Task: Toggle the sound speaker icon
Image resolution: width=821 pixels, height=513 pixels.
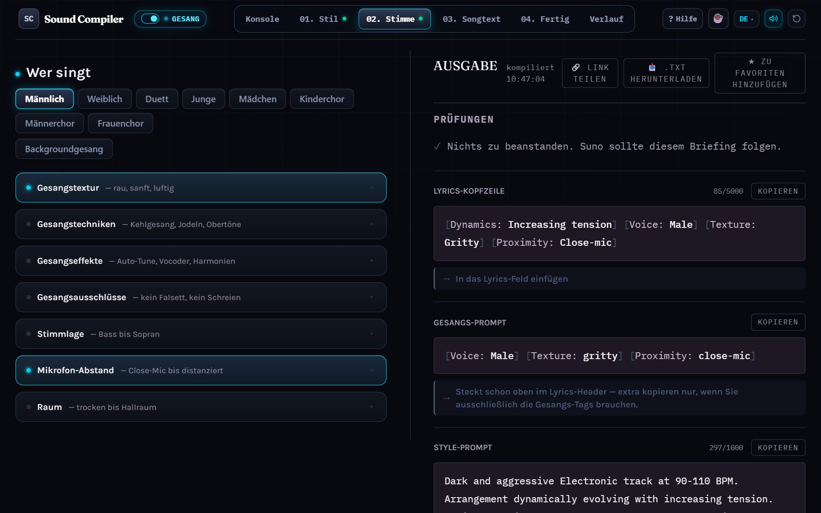Action: coord(773,19)
